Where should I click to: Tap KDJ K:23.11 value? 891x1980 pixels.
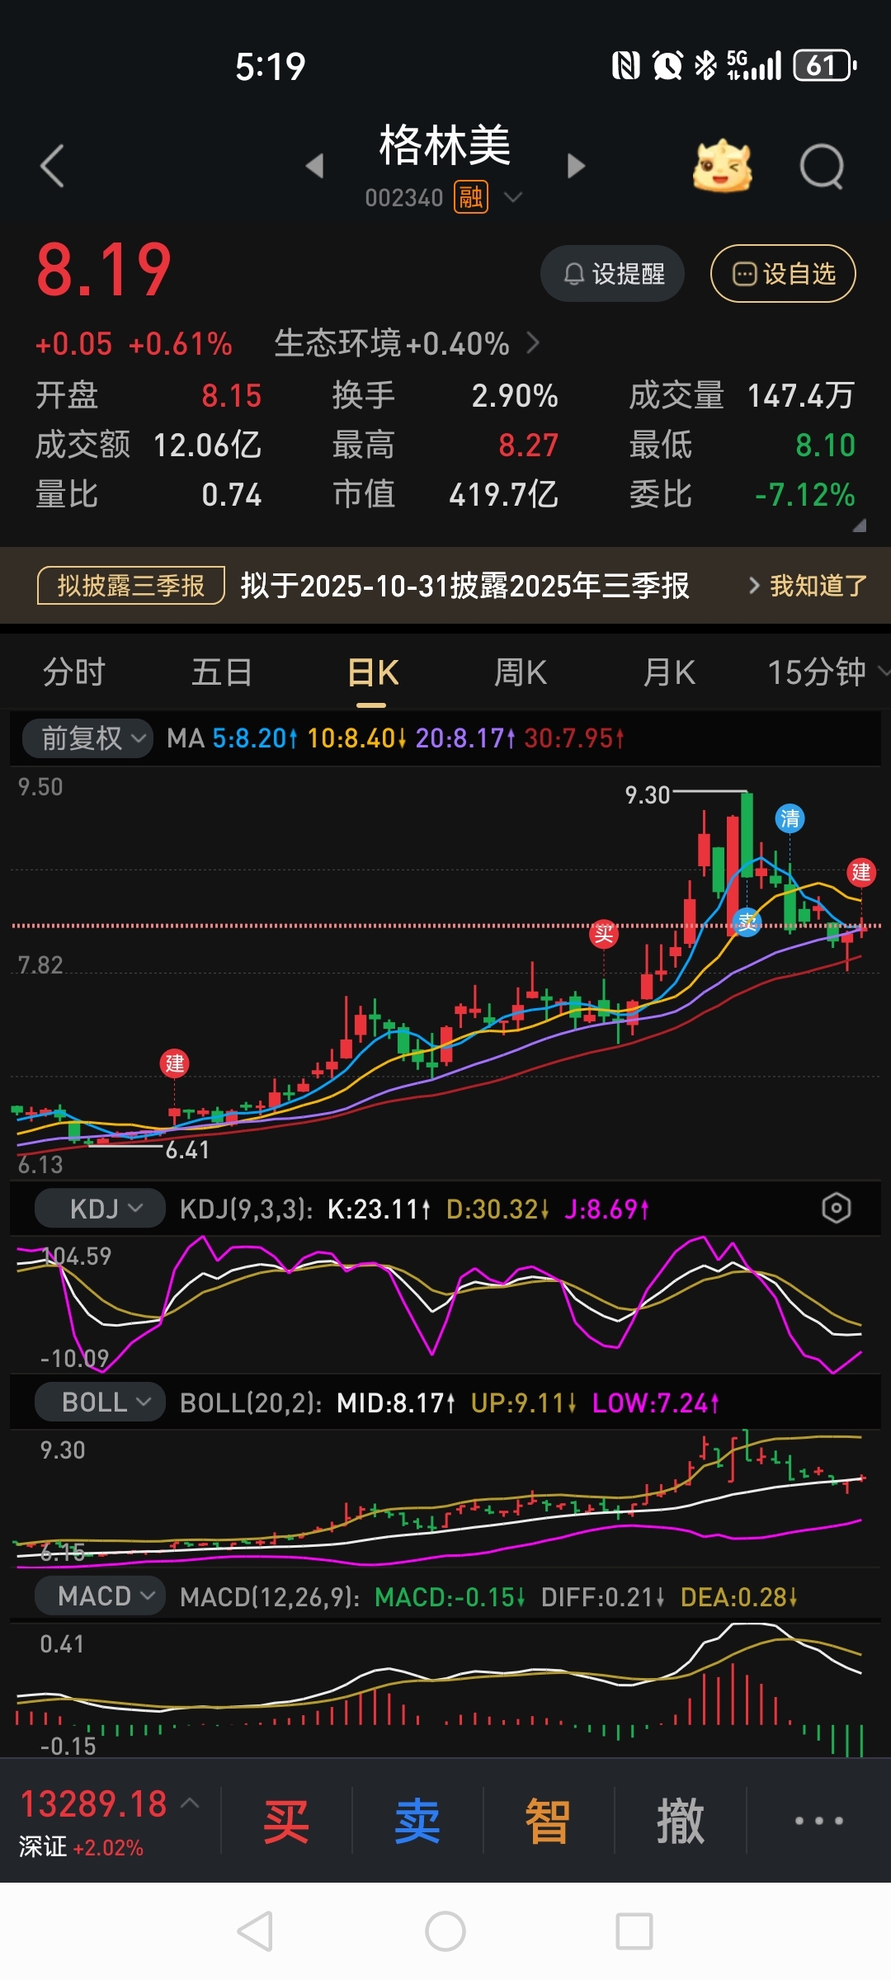point(379,1209)
